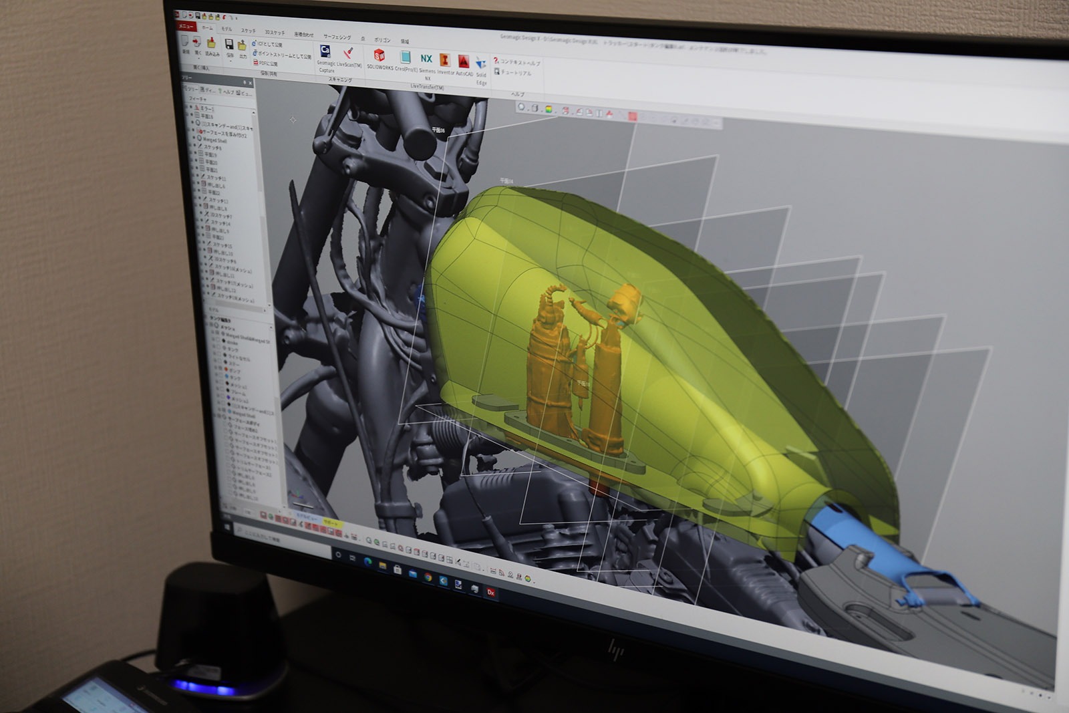
Task: Open the dropdown arrow under 保存
Action: (231, 61)
